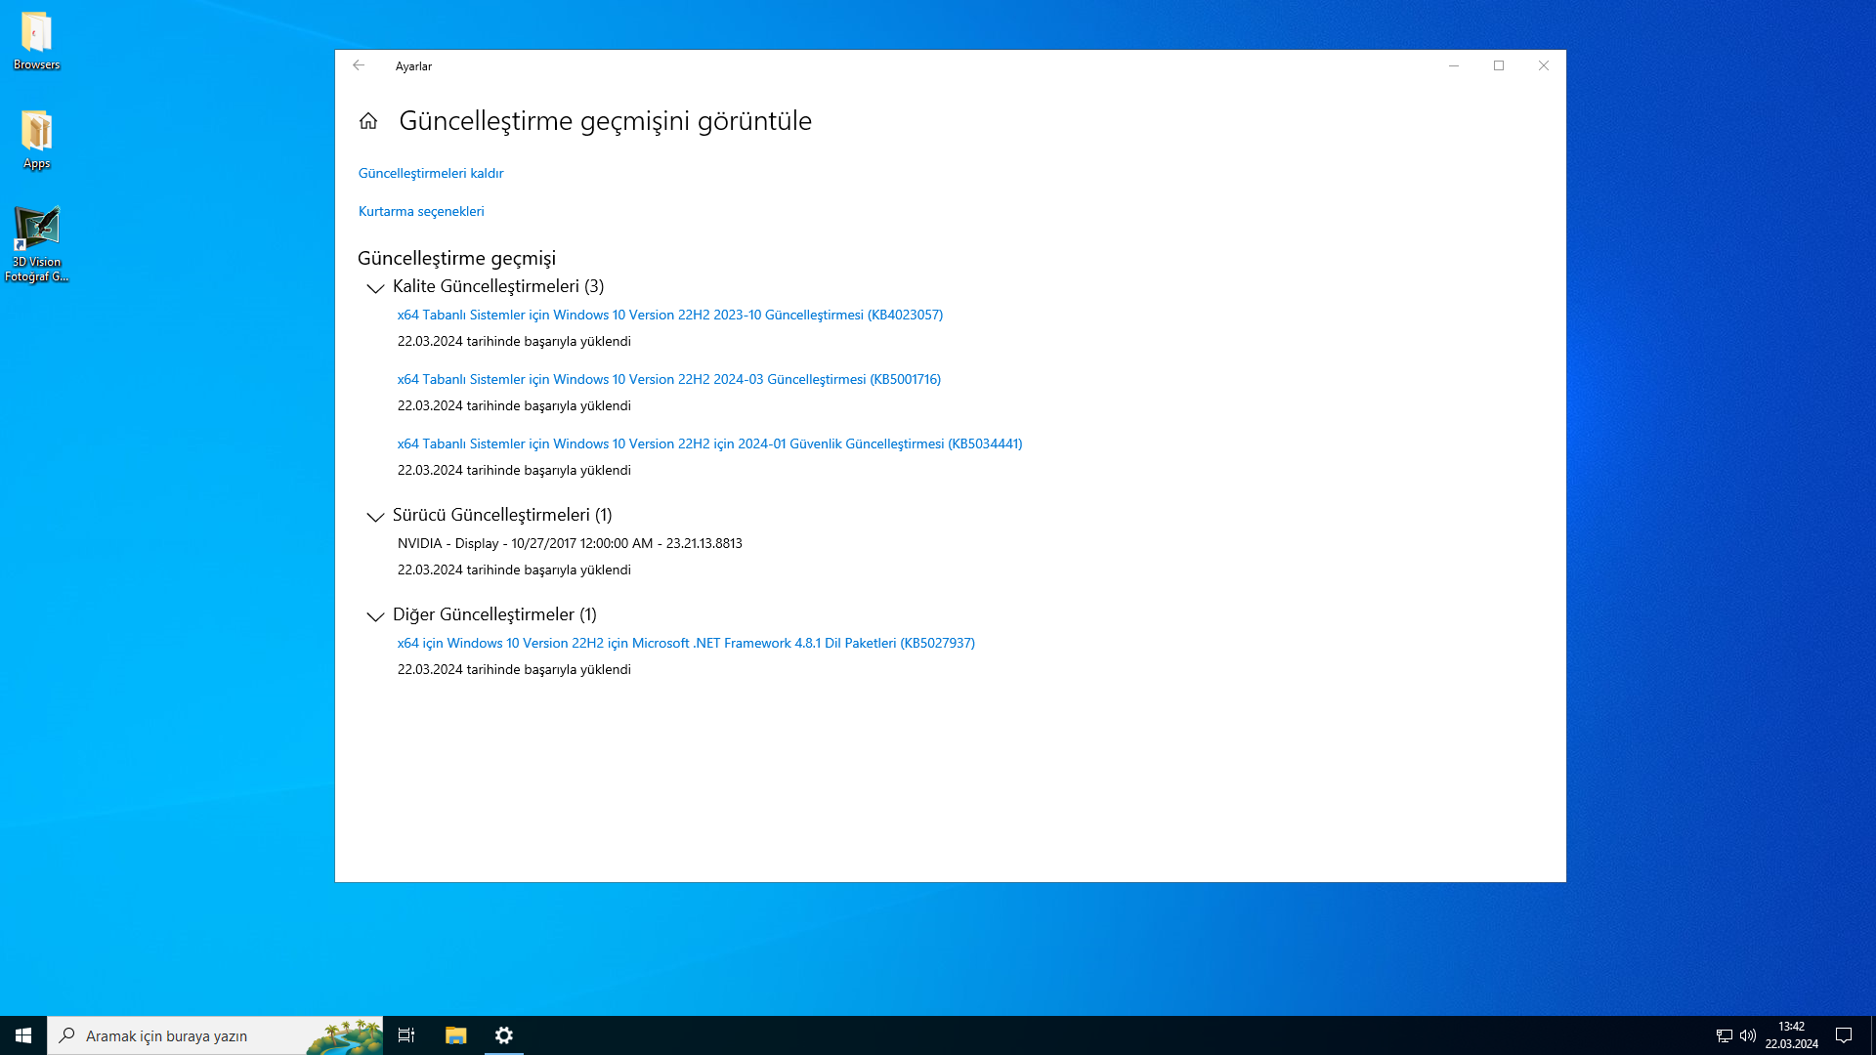
Task: Open the KB5027937 .NET Framework link
Action: pyautogui.click(x=686, y=643)
